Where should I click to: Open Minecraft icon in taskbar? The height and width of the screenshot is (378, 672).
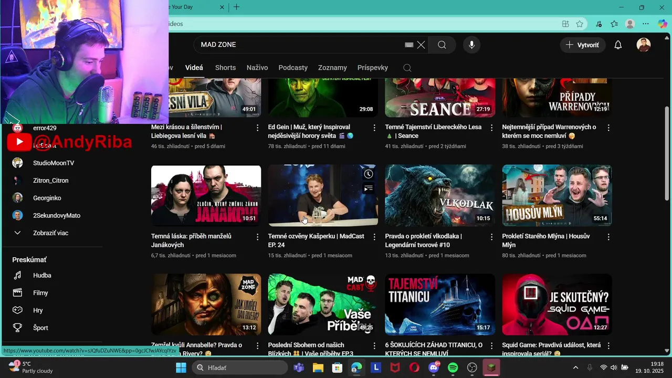(491, 367)
